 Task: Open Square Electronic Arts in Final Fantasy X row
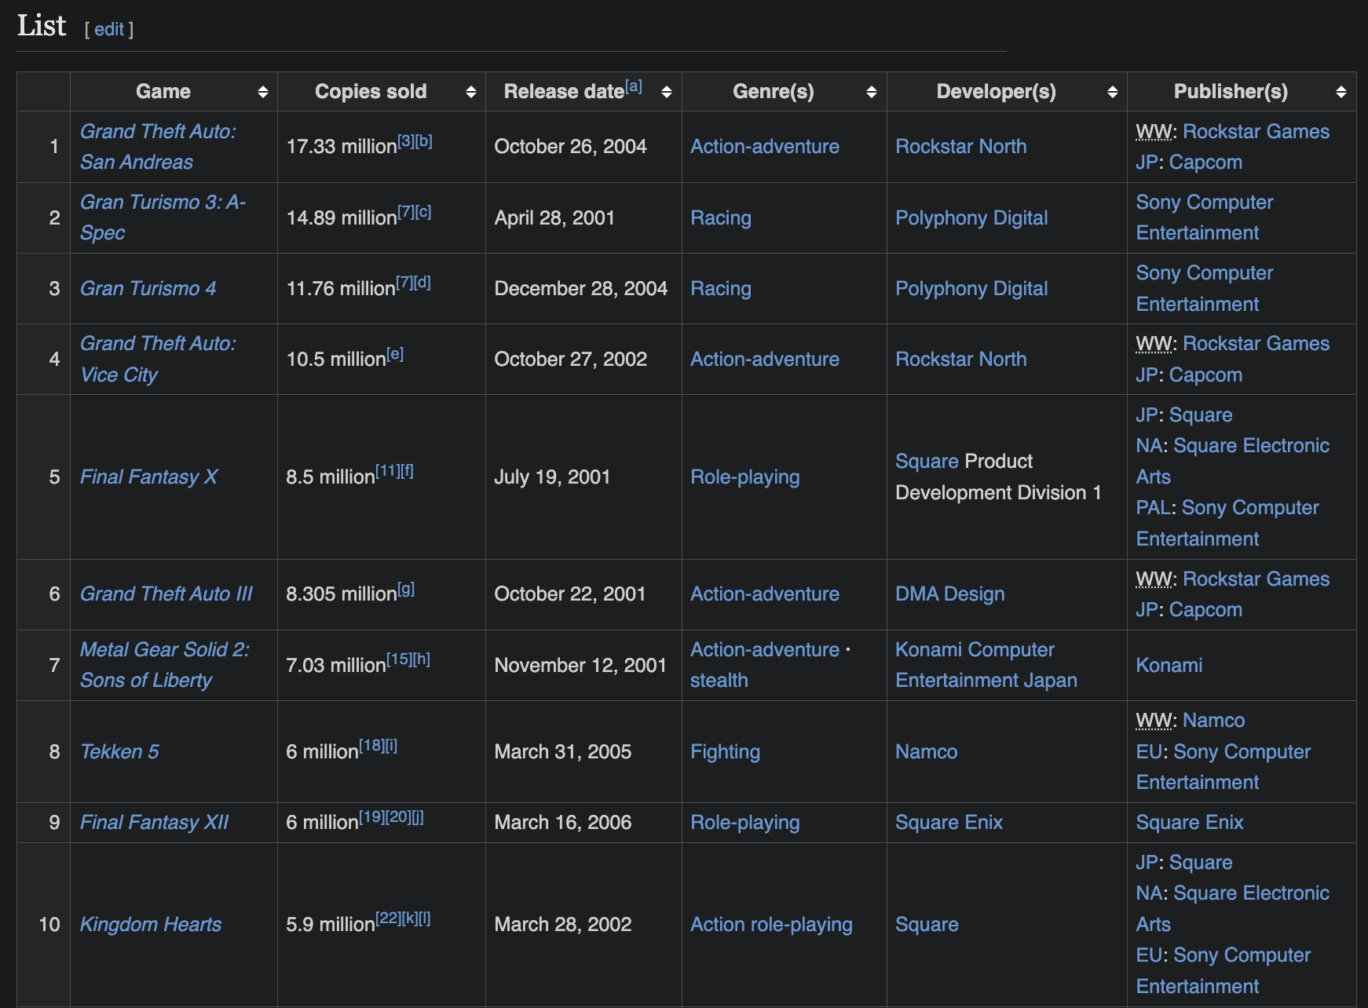pos(1233,461)
